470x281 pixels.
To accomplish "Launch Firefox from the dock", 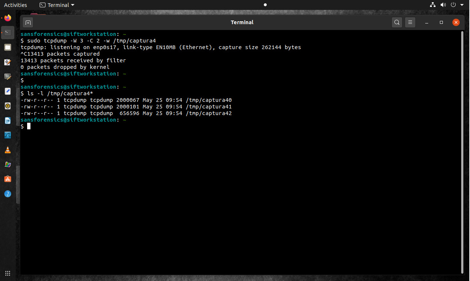I will point(8,18).
